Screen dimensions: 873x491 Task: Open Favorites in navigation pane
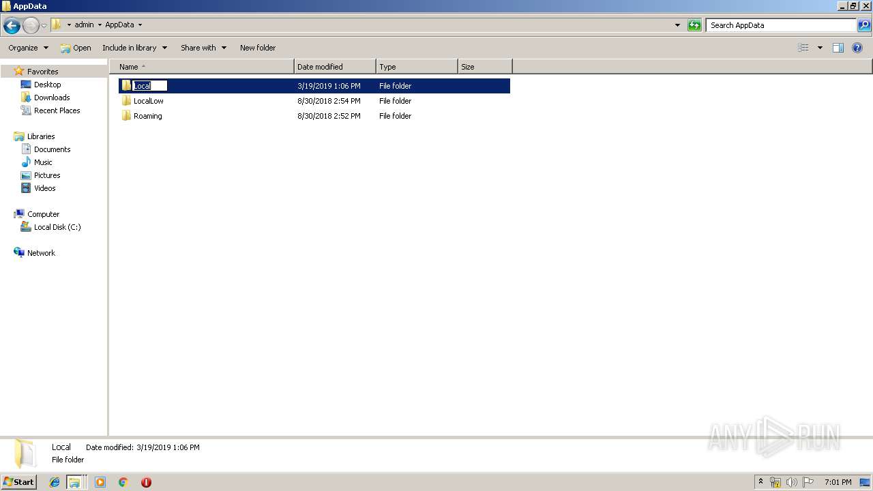(x=42, y=72)
